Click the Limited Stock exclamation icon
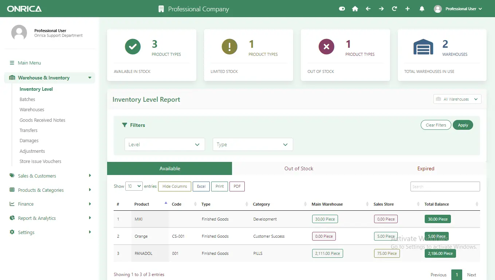Screen dimensions: 495x280 229,47
